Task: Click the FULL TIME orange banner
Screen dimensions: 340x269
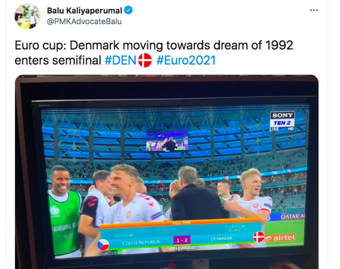Action: (181, 224)
